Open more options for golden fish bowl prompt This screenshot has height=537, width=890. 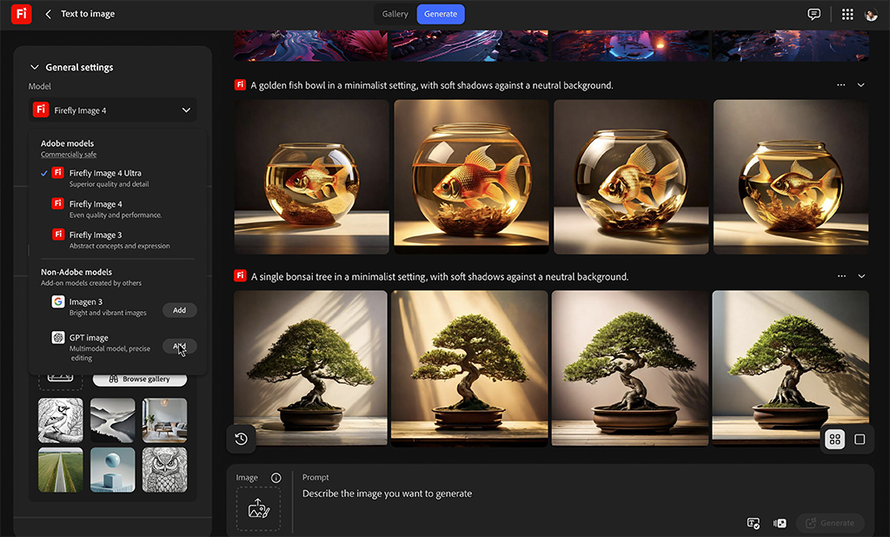(840, 84)
